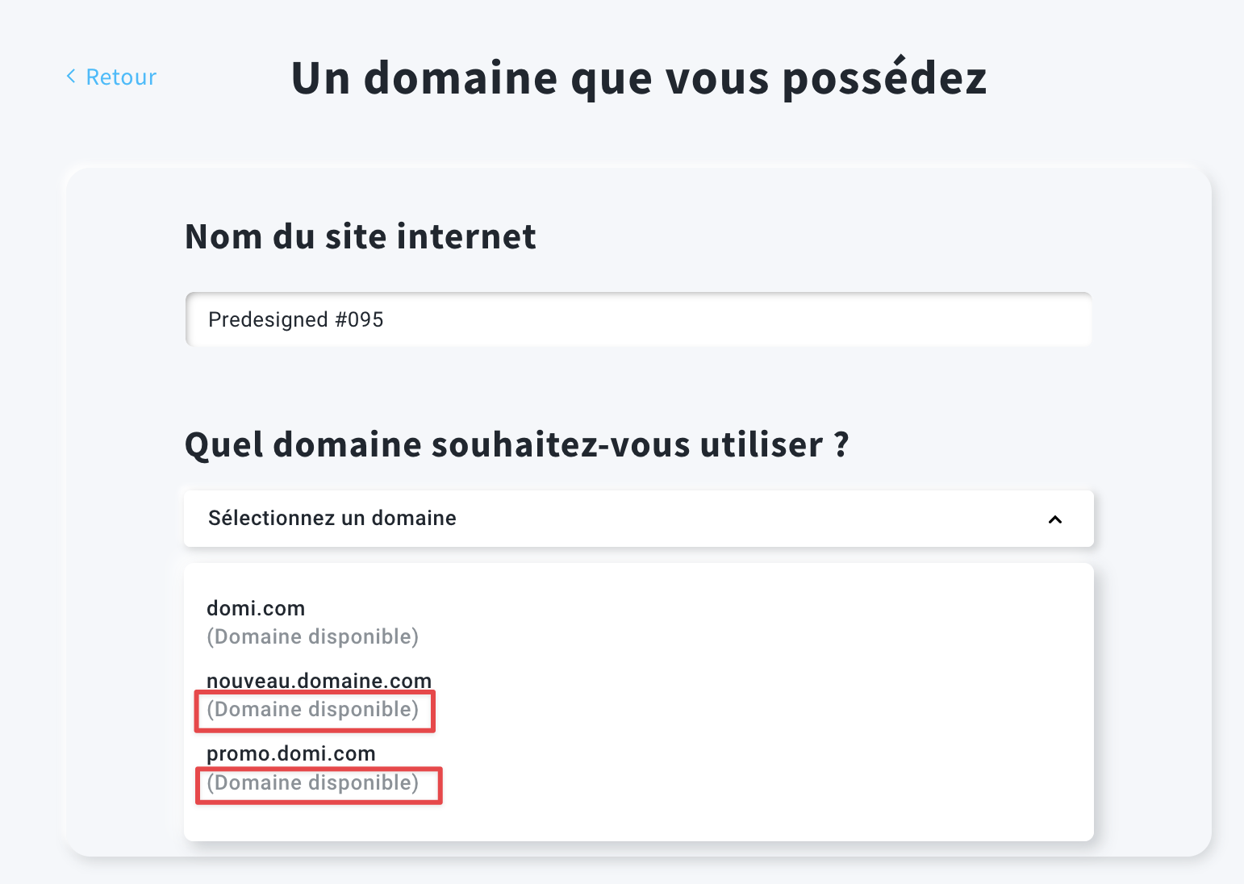Place cursor after #095 in name field
Image resolution: width=1244 pixels, height=884 pixels.
(x=386, y=320)
